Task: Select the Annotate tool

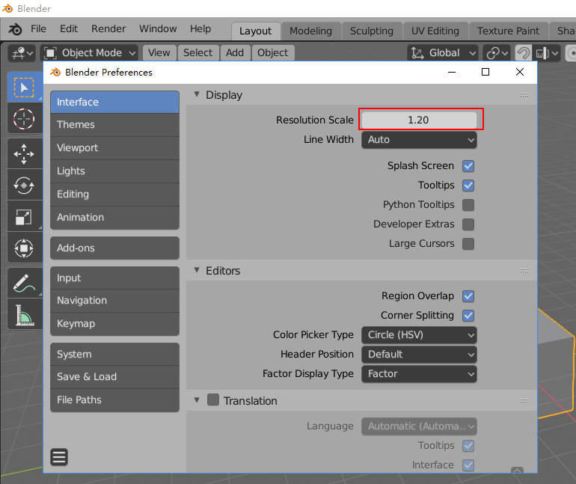Action: (x=24, y=283)
